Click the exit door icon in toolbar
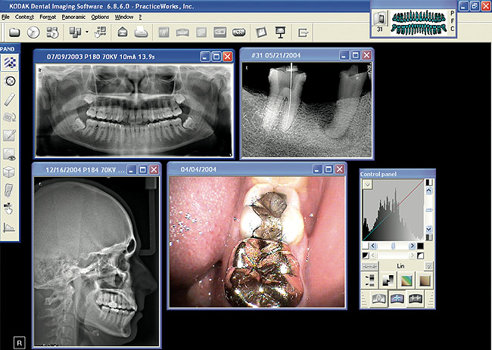Image resolution: width=492 pixels, height=350 pixels. pyautogui.click(x=303, y=33)
